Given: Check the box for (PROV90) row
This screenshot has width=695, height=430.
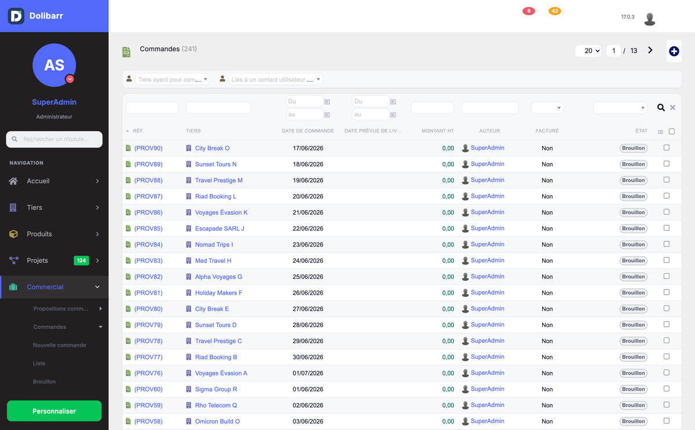Looking at the screenshot, I should click(x=667, y=148).
